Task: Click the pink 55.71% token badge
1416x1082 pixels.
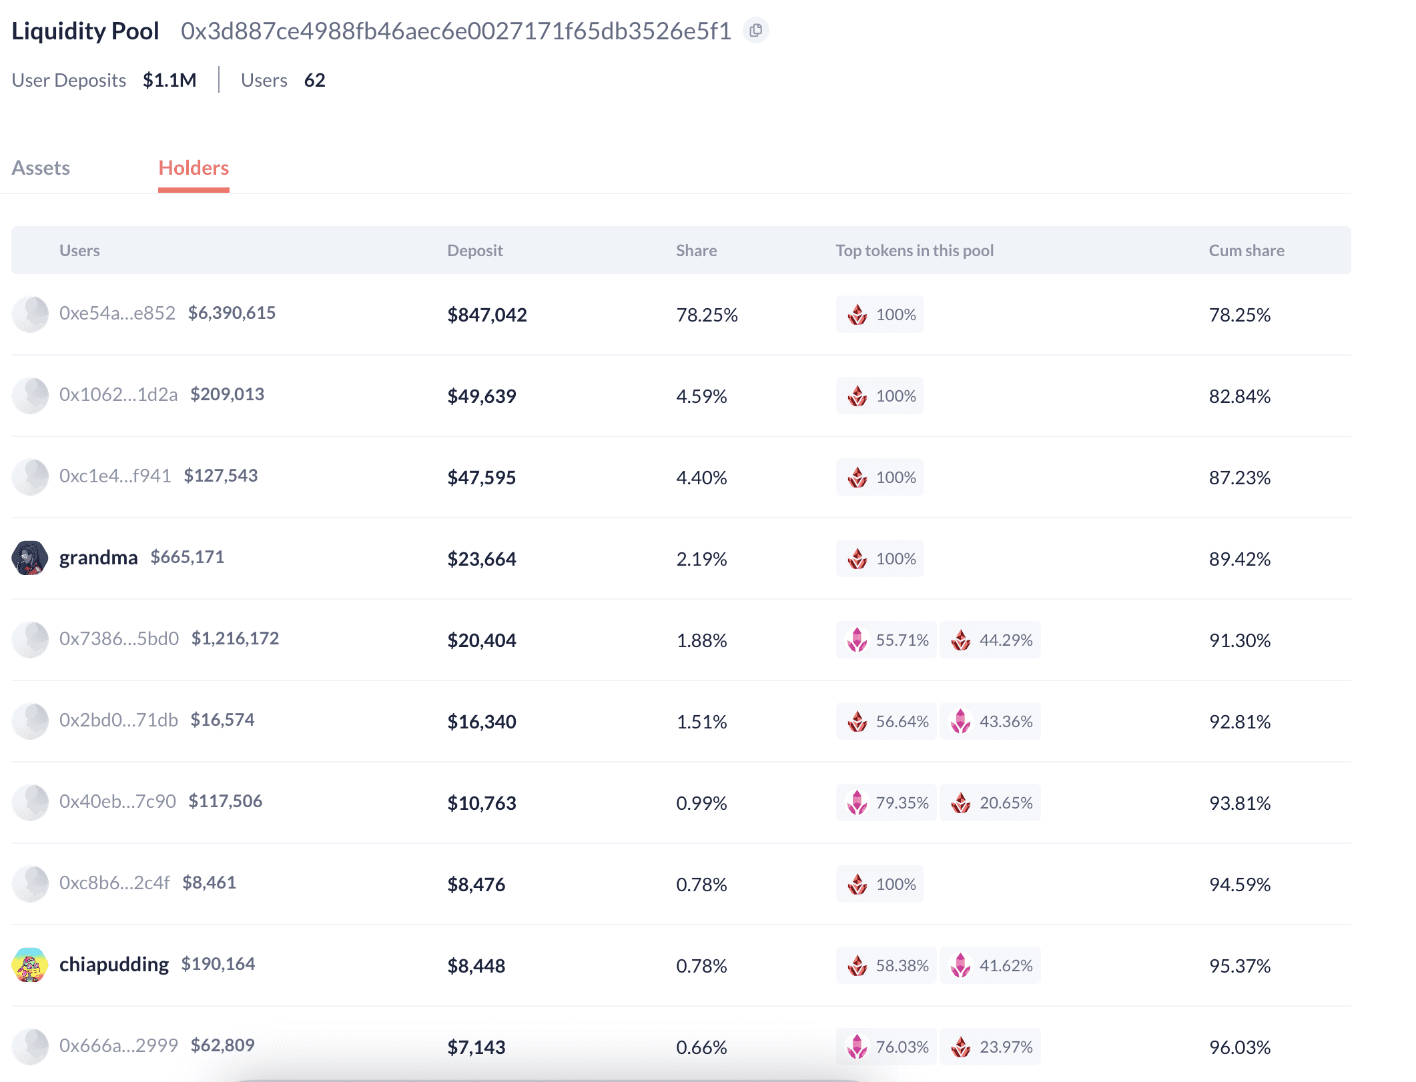Action: 886,640
